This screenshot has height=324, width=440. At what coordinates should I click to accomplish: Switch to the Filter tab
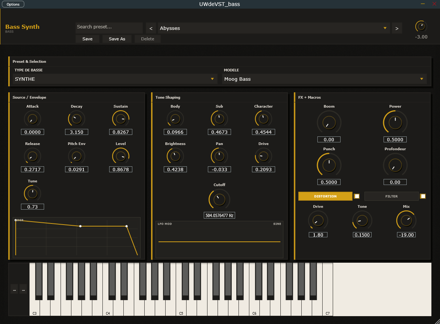tap(391, 196)
